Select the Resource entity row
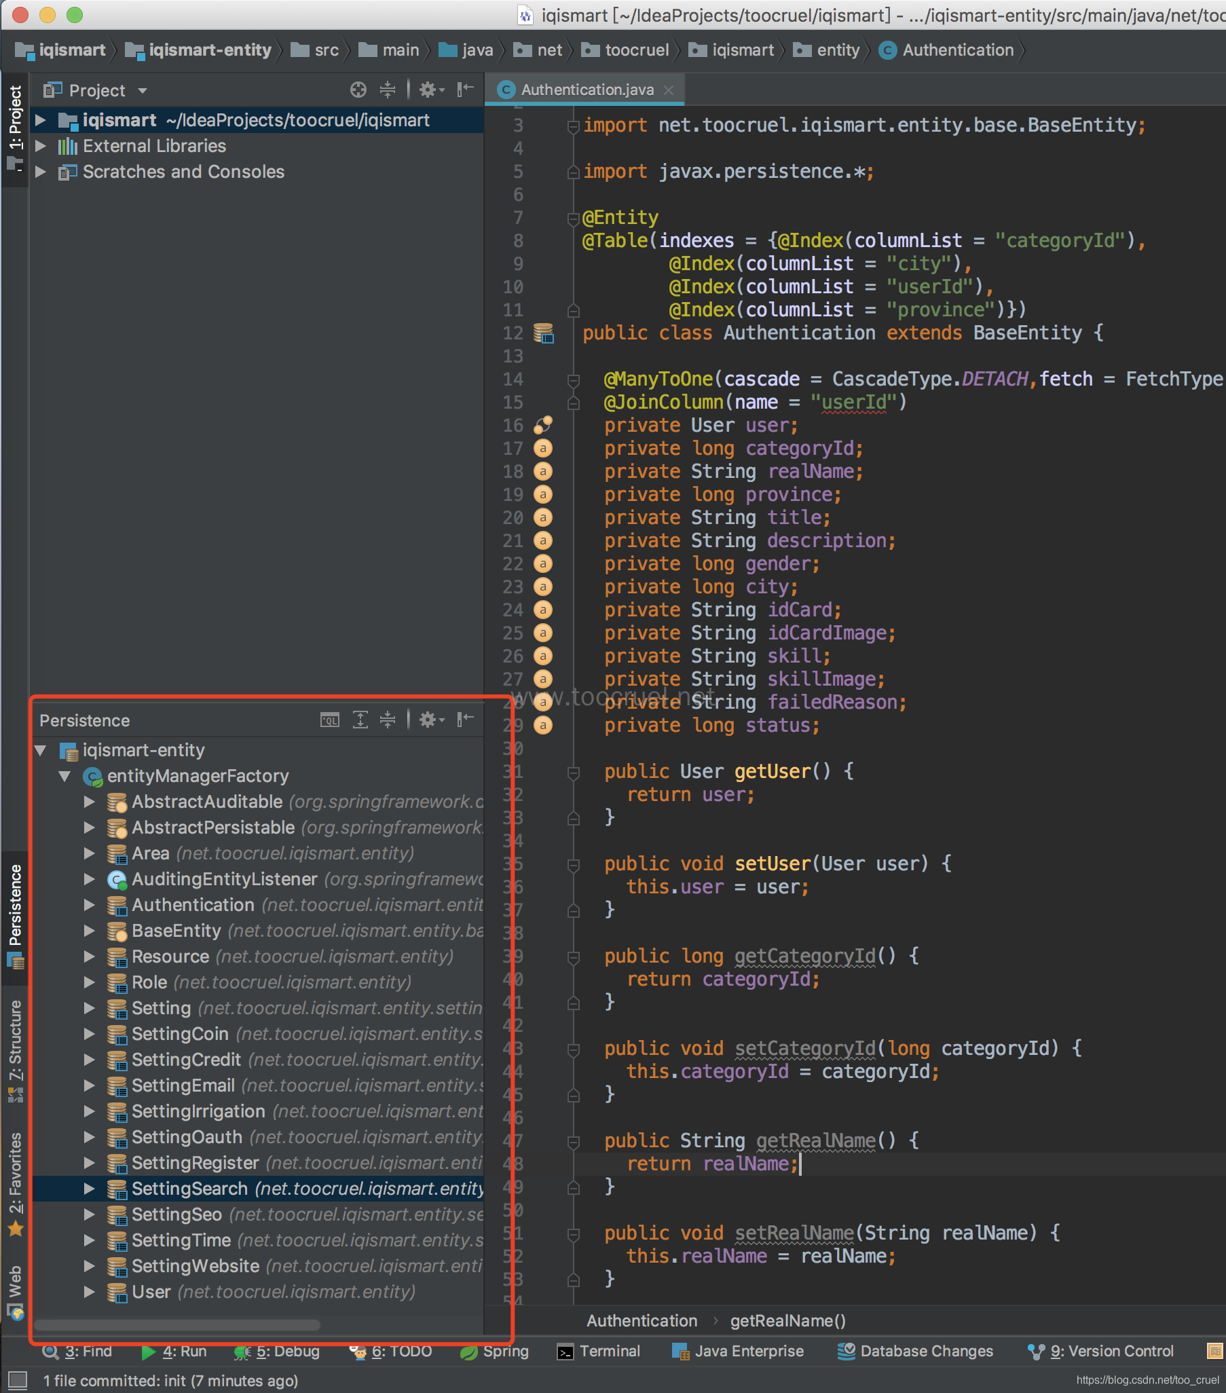 pos(257,956)
